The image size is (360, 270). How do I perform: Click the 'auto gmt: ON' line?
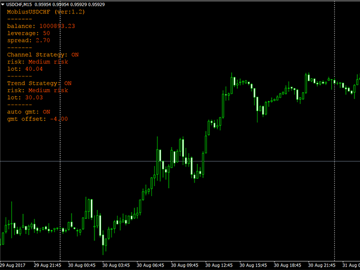[29, 112]
